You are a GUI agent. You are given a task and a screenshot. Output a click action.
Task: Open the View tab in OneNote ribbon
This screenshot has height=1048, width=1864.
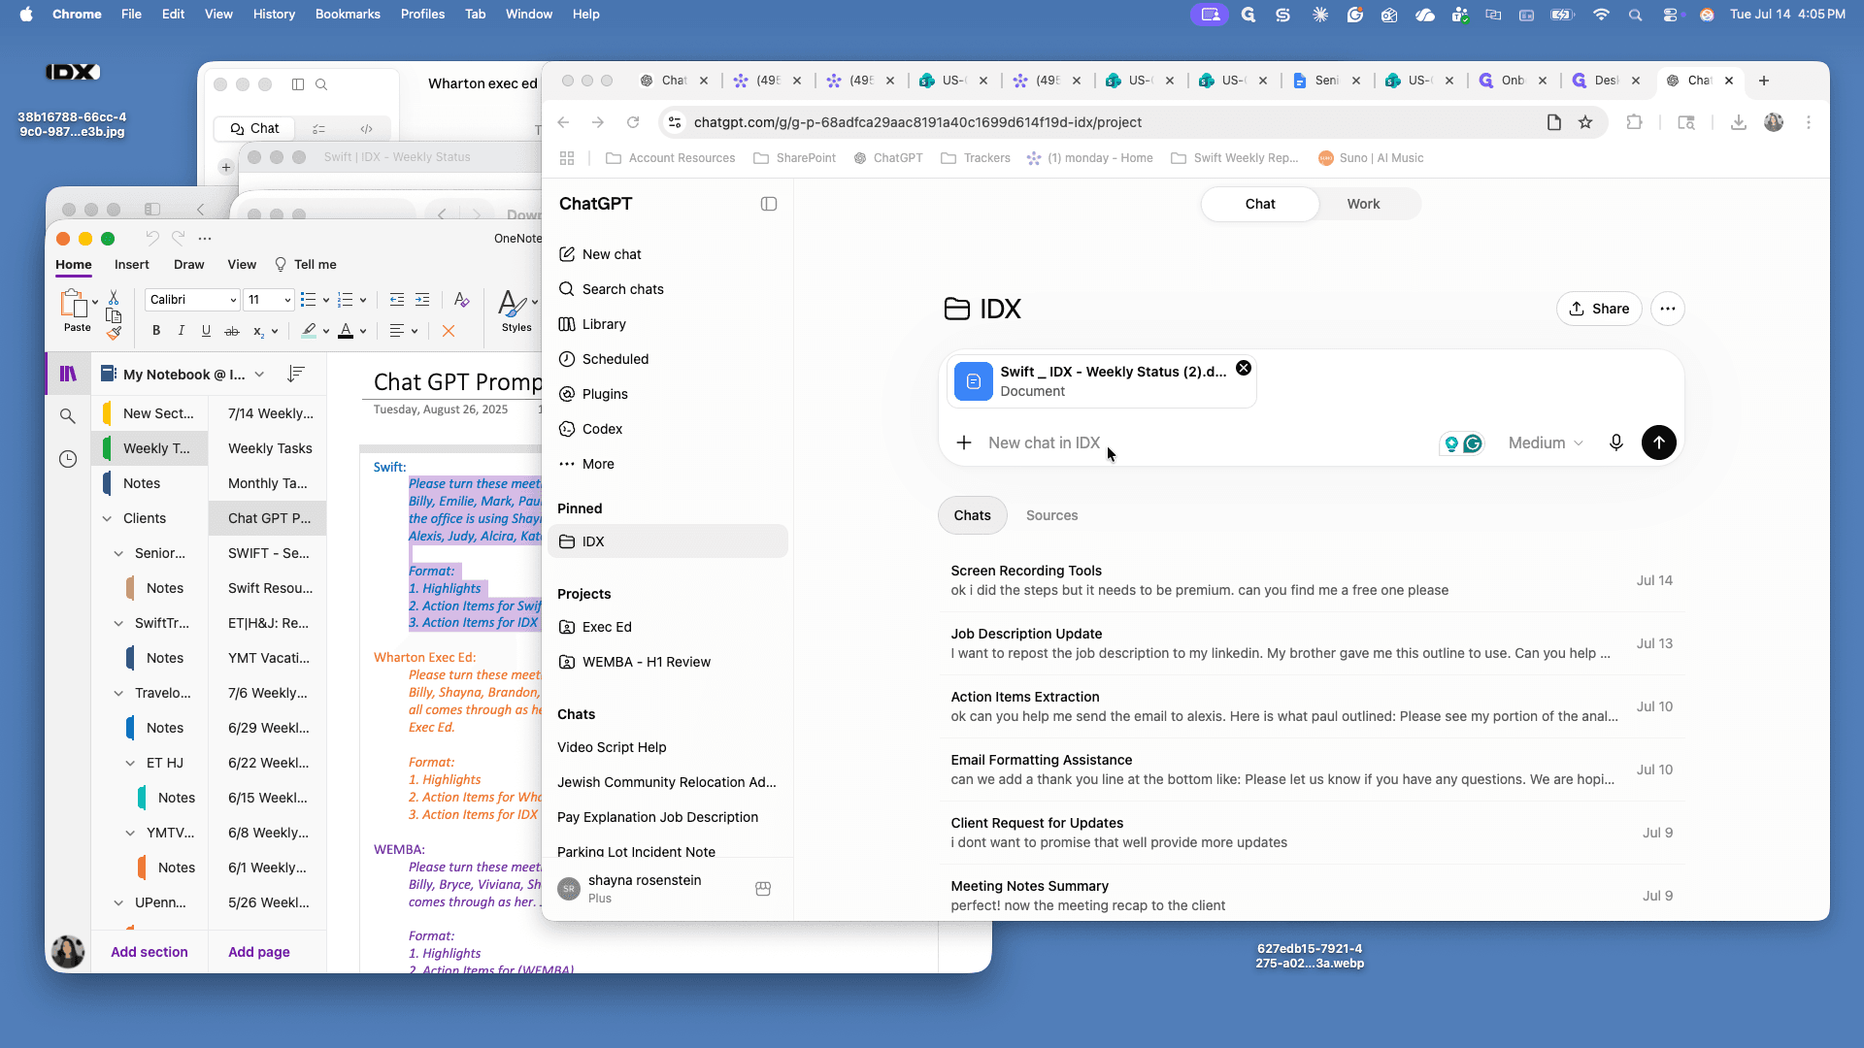pyautogui.click(x=242, y=264)
